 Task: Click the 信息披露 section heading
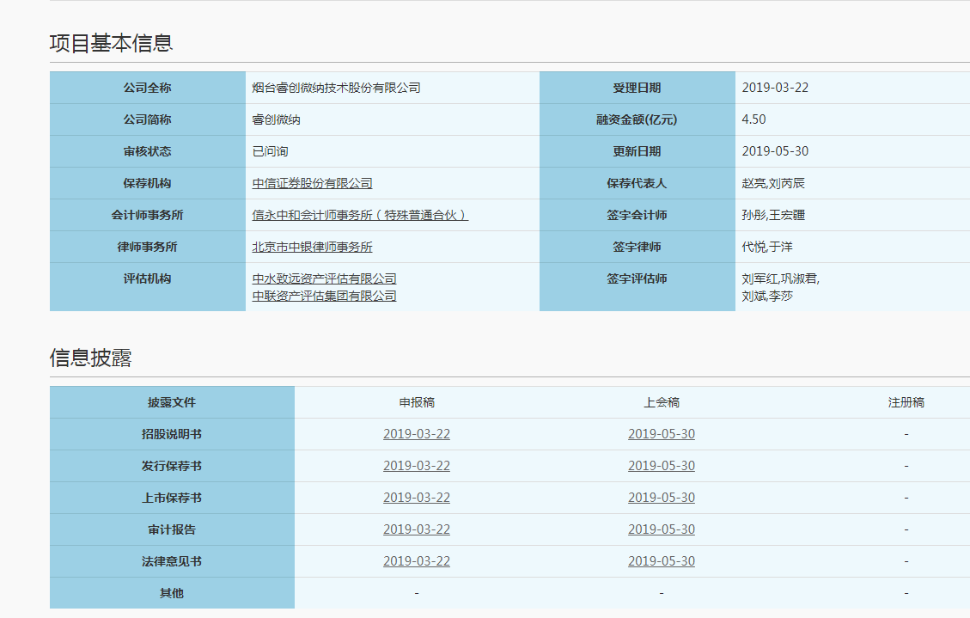coord(90,358)
